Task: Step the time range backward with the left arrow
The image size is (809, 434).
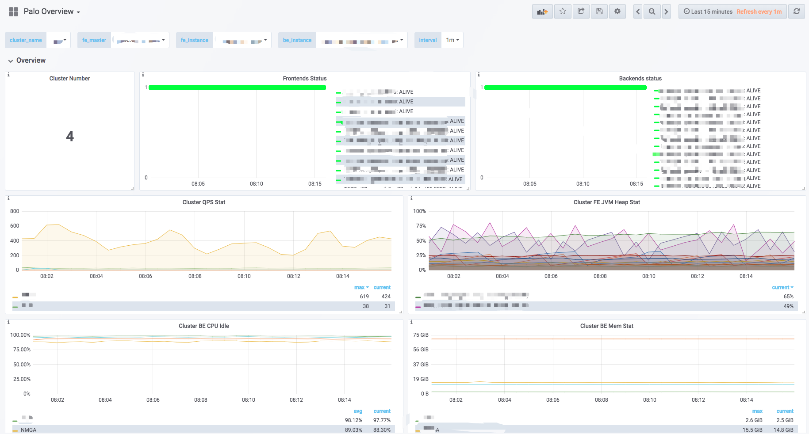Action: 637,11
